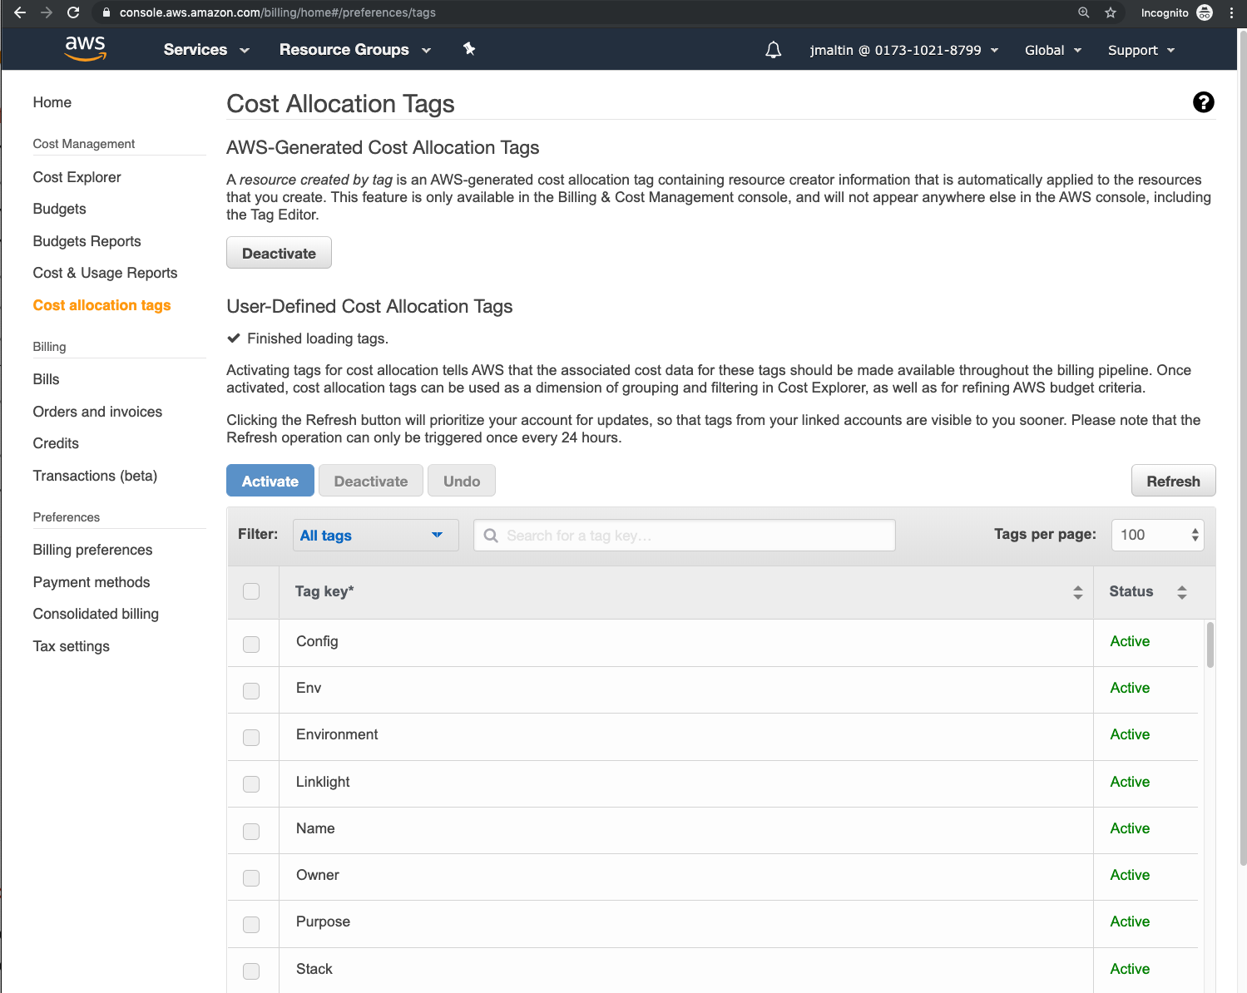The image size is (1247, 993).
Task: Open Credits in the sidebar
Action: point(57,443)
